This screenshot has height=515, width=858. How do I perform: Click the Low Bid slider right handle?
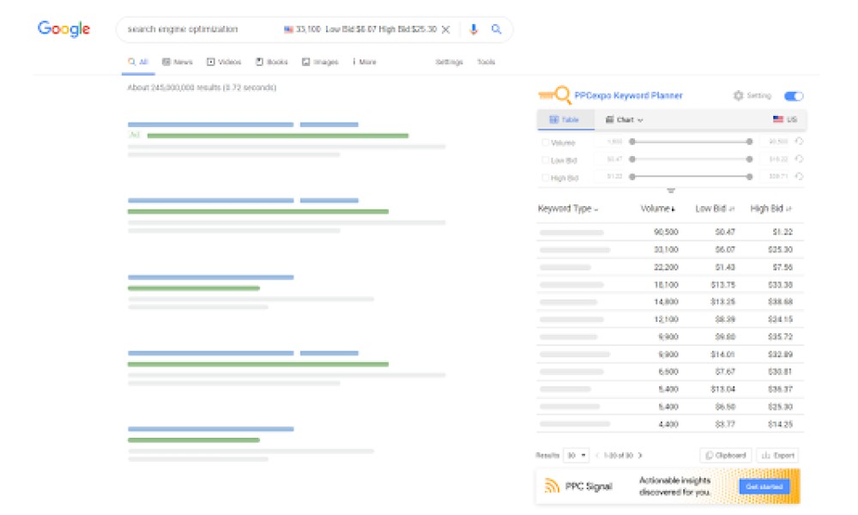(x=750, y=160)
